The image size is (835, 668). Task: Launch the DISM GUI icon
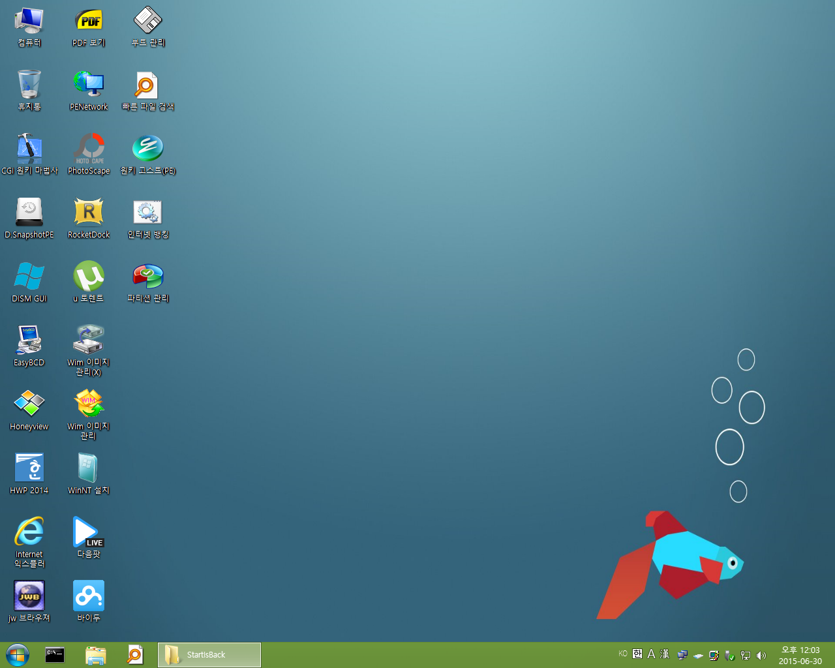point(29,282)
